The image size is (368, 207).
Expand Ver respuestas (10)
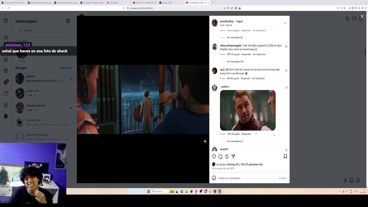[x=235, y=62]
